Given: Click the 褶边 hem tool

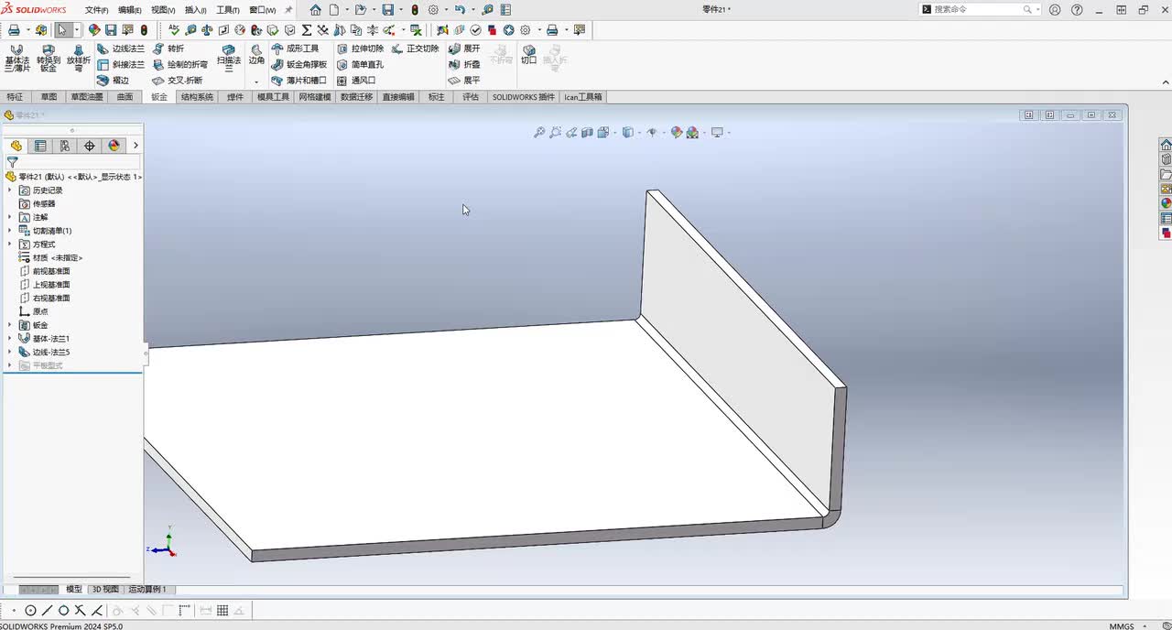Looking at the screenshot, I should pyautogui.click(x=114, y=81).
